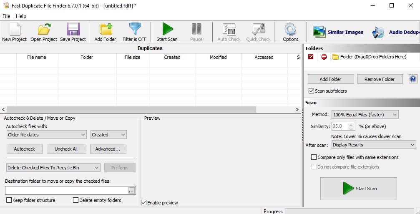
Task: Sort by File name column header
Action: (37, 57)
